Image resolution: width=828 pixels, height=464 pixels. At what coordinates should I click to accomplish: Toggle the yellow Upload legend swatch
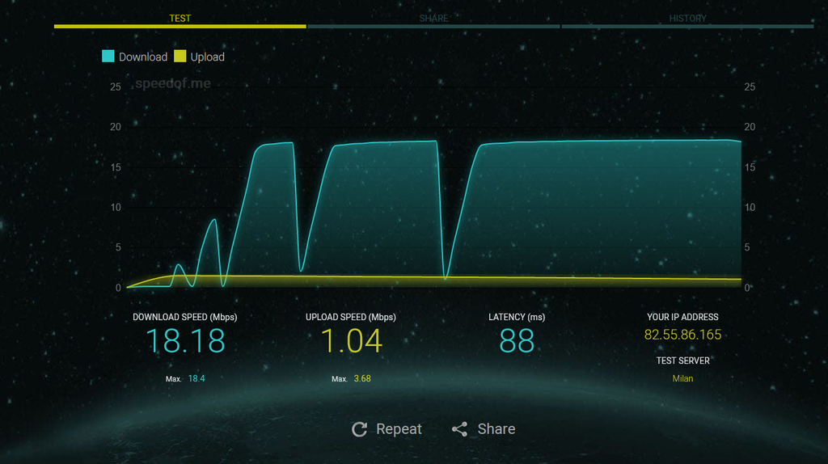[x=180, y=56]
